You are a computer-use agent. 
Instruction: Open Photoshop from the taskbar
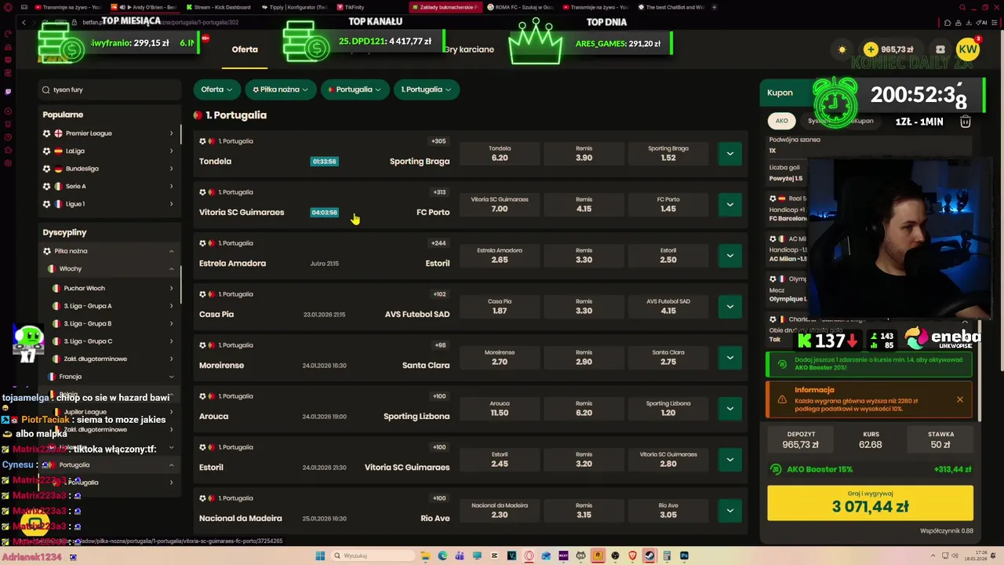(684, 556)
